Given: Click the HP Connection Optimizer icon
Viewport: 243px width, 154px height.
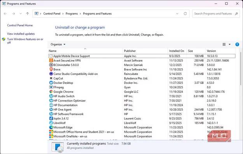Looking at the screenshot, I should [51, 100].
